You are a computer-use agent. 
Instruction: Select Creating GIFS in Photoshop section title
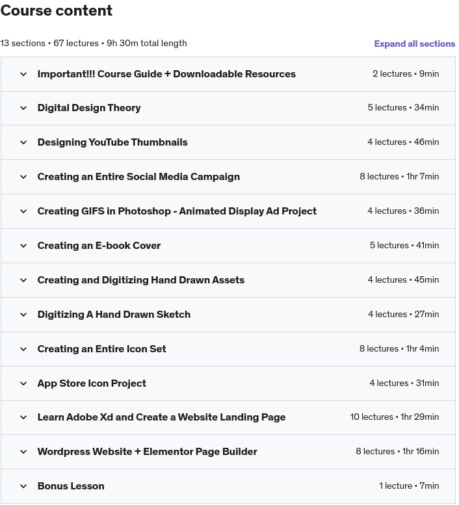[x=177, y=211]
